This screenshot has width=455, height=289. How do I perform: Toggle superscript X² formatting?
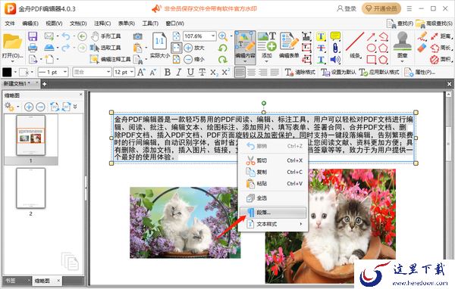[226, 72]
